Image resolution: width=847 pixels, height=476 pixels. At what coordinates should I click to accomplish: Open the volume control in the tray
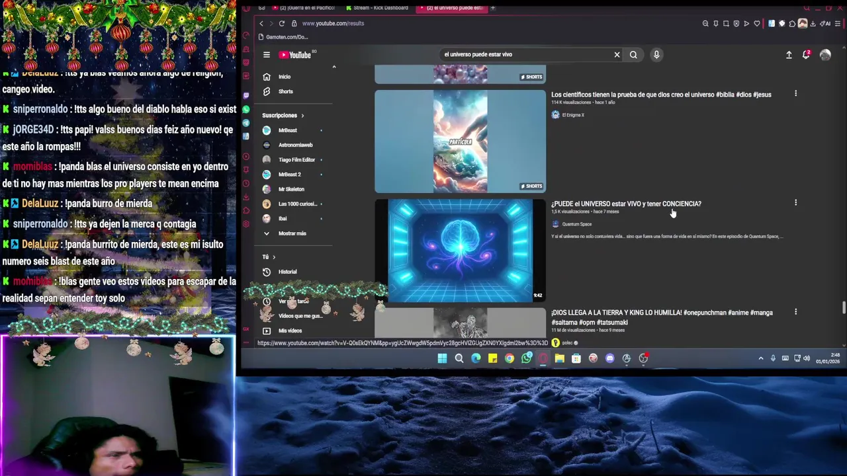click(807, 358)
